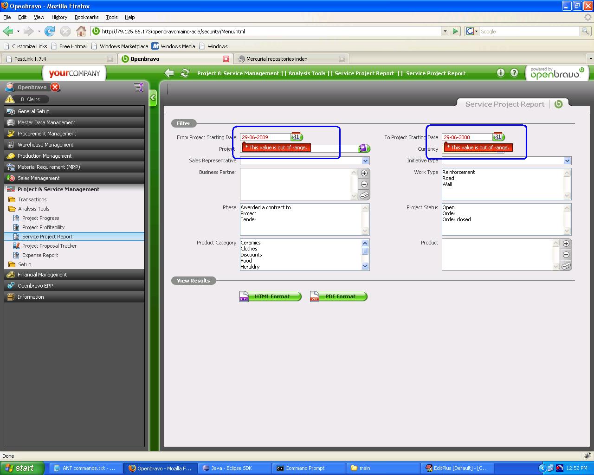The width and height of the screenshot is (594, 475).
Task: Go back using the Openbravo header arrow
Action: pos(169,73)
